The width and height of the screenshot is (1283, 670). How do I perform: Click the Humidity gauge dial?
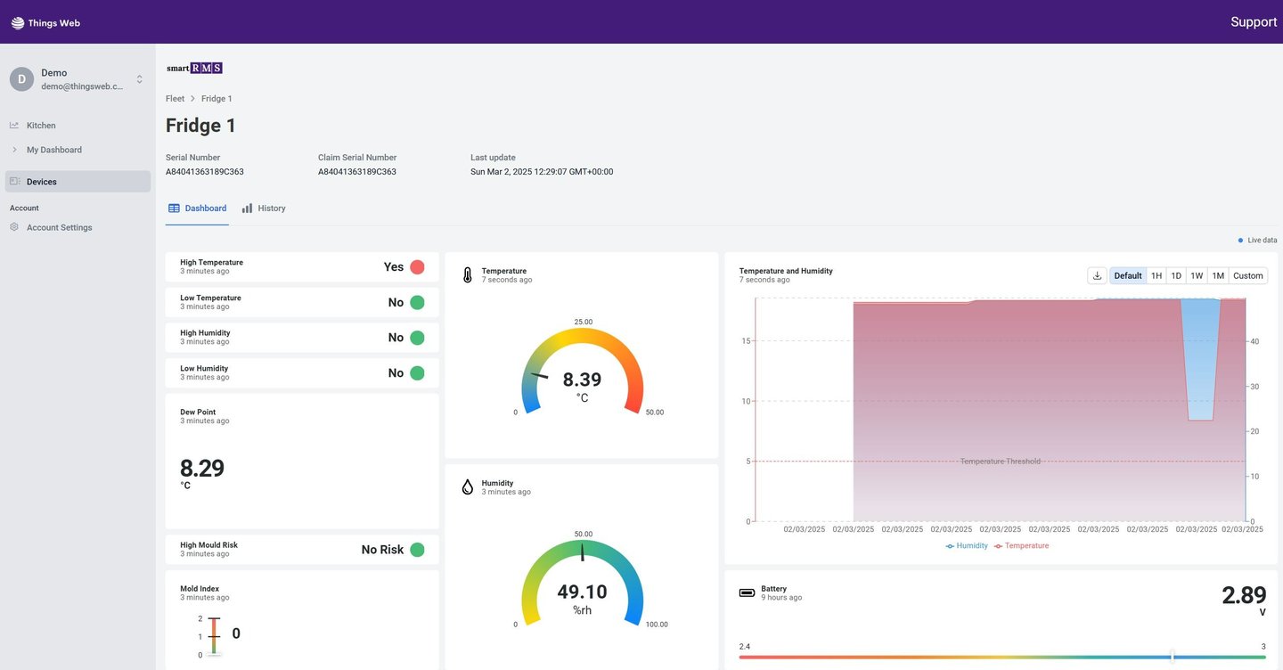click(582, 584)
